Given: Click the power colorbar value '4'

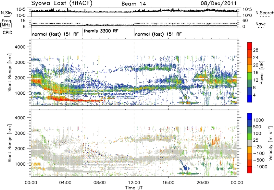Looking at the screenshot, I should [254, 95].
